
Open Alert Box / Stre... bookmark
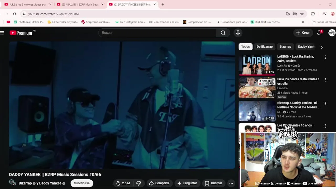265,22
